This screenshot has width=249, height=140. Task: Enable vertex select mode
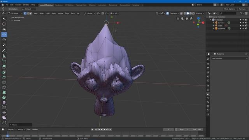pyautogui.click(x=25, y=13)
